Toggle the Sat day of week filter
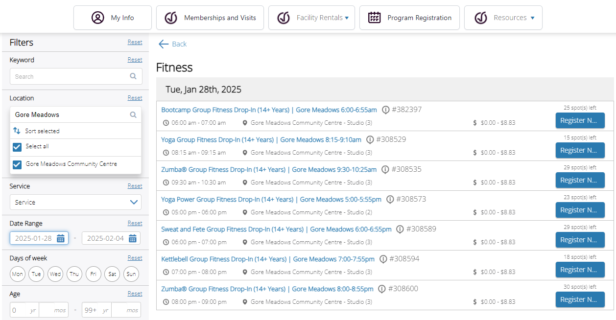 point(112,274)
